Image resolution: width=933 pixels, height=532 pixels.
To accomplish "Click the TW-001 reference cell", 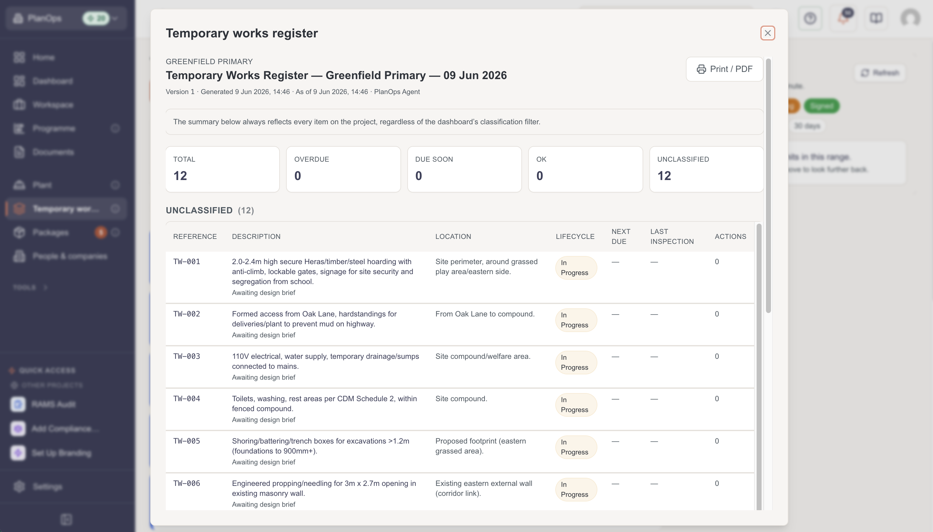I will point(187,262).
